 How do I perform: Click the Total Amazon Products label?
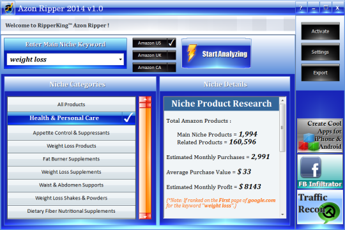click(x=199, y=121)
